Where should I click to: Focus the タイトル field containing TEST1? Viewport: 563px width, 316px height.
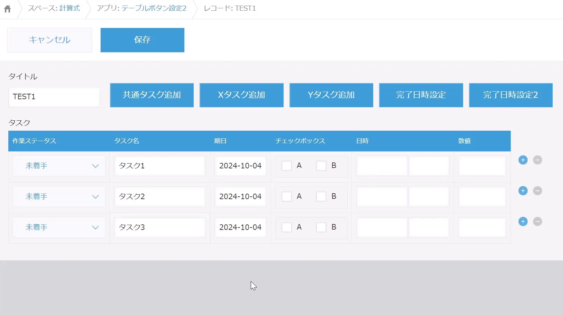(54, 97)
